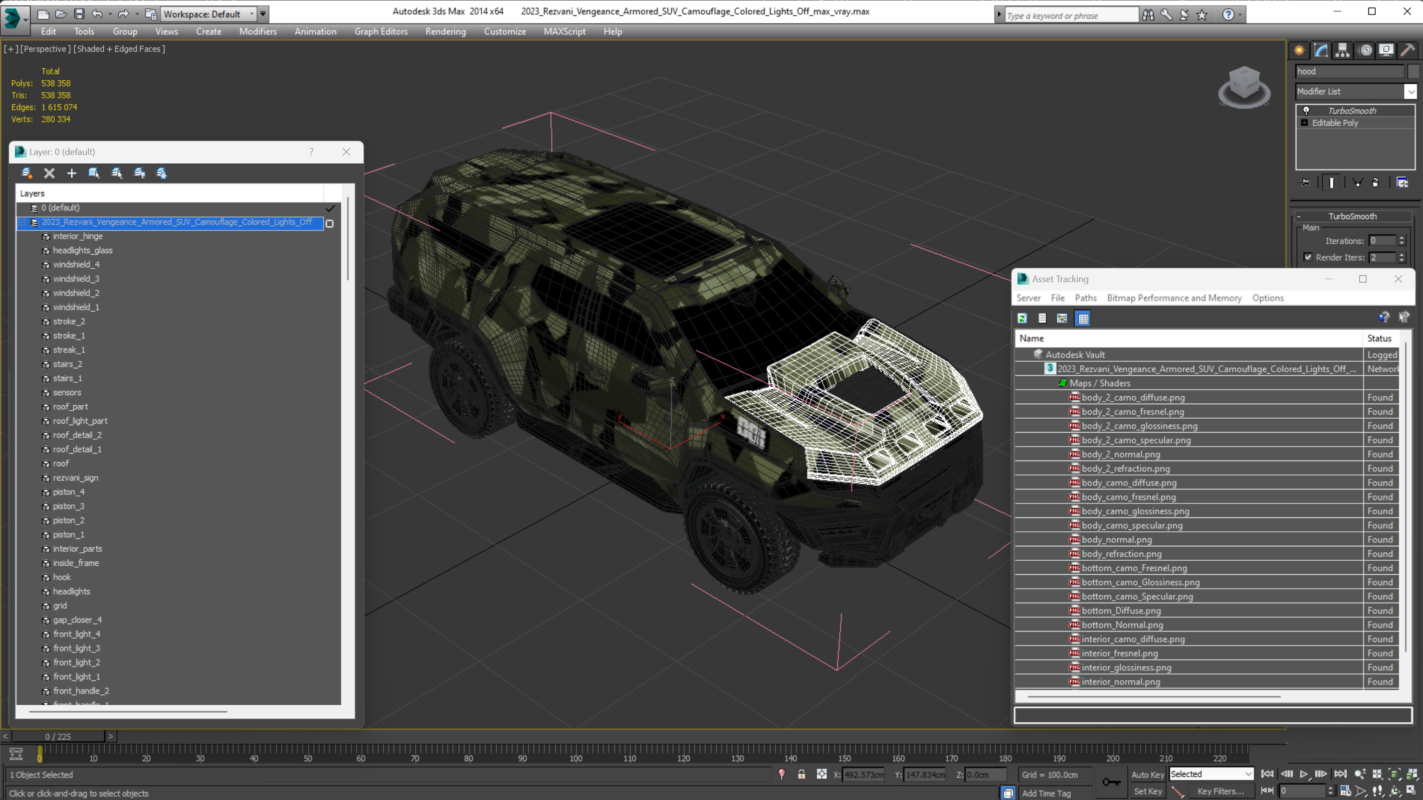Open the Modify command panel tab

pyautogui.click(x=1321, y=51)
